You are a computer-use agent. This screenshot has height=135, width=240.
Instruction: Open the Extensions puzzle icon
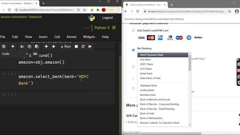pyautogui.click(x=98, y=10)
